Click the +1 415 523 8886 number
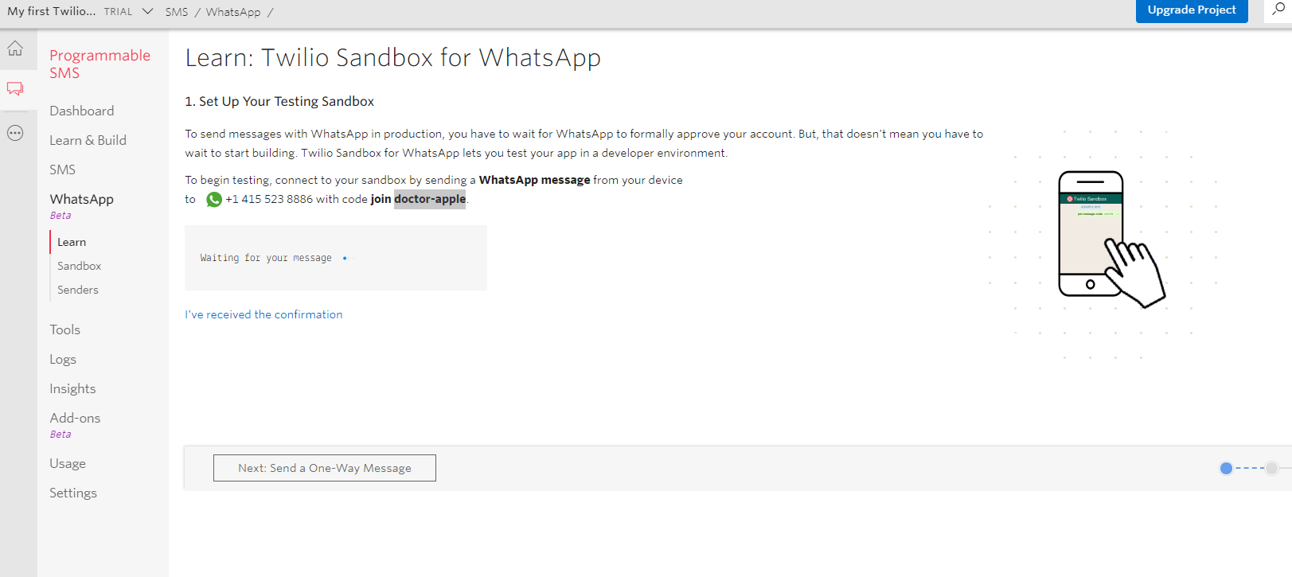The image size is (1292, 577). click(269, 199)
